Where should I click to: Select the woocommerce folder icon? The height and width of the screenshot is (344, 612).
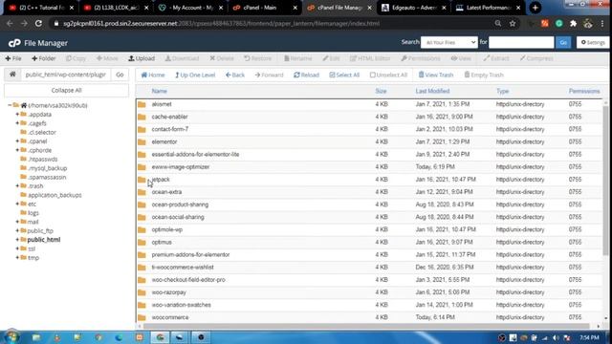142,317
